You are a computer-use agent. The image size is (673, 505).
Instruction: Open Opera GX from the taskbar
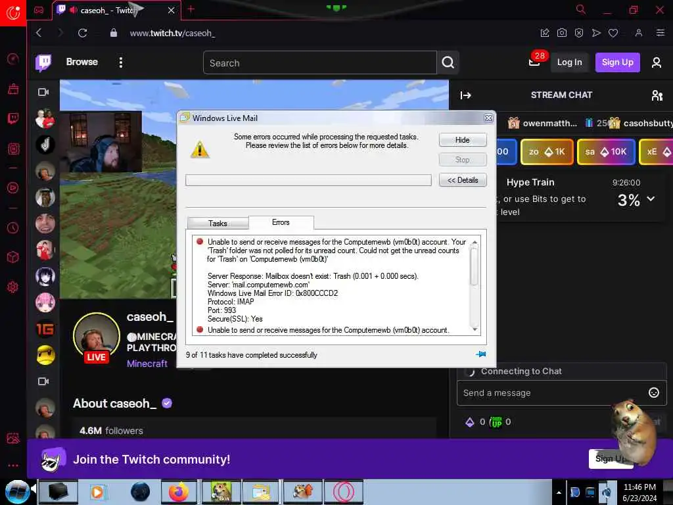(343, 492)
